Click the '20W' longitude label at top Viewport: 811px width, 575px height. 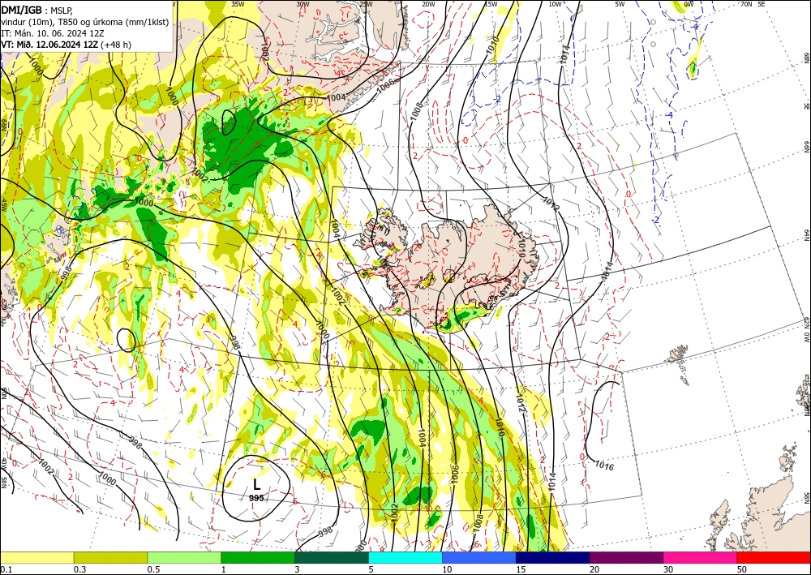427,4
